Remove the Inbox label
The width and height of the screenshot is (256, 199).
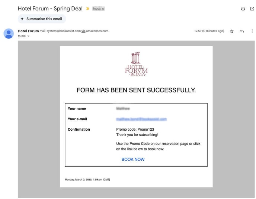coord(103,9)
